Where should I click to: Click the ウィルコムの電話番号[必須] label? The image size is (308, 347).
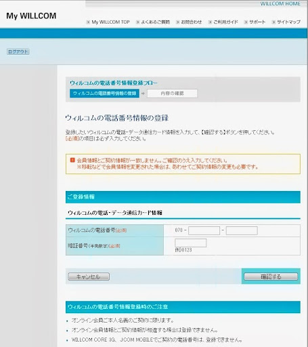click(97, 230)
